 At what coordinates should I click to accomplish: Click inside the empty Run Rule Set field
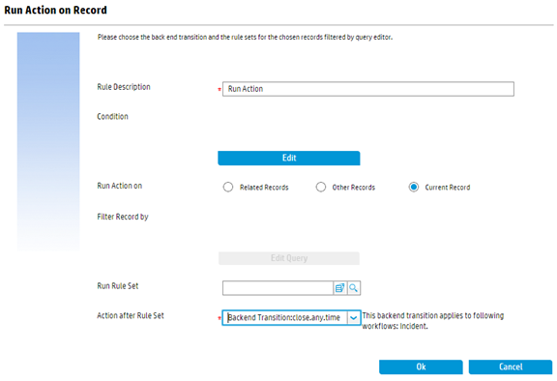click(278, 288)
